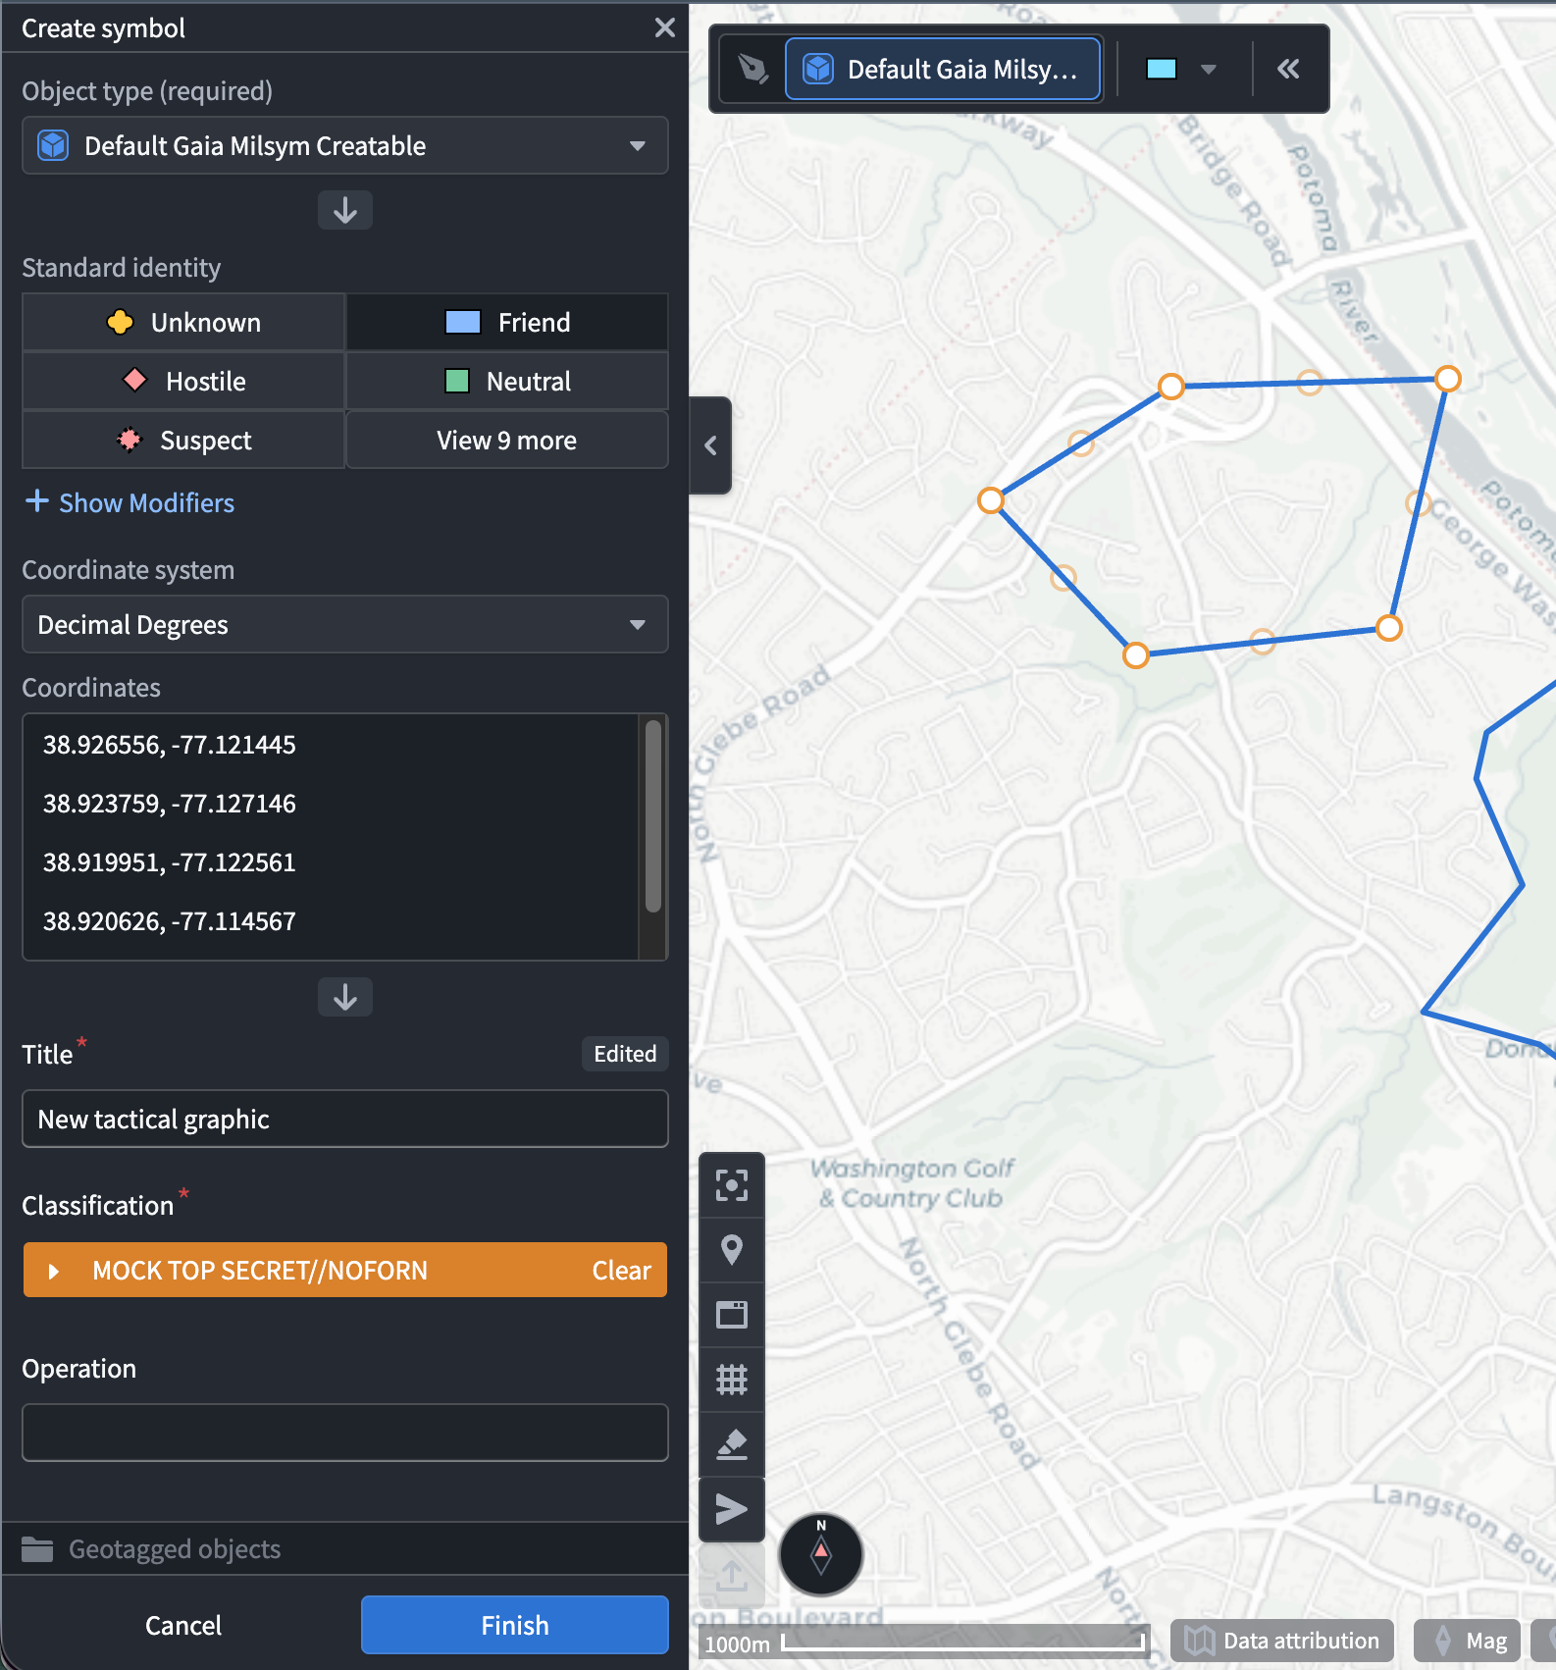The width and height of the screenshot is (1556, 1670).
Task: Open Geotagged objects folder
Action: [x=151, y=1548]
